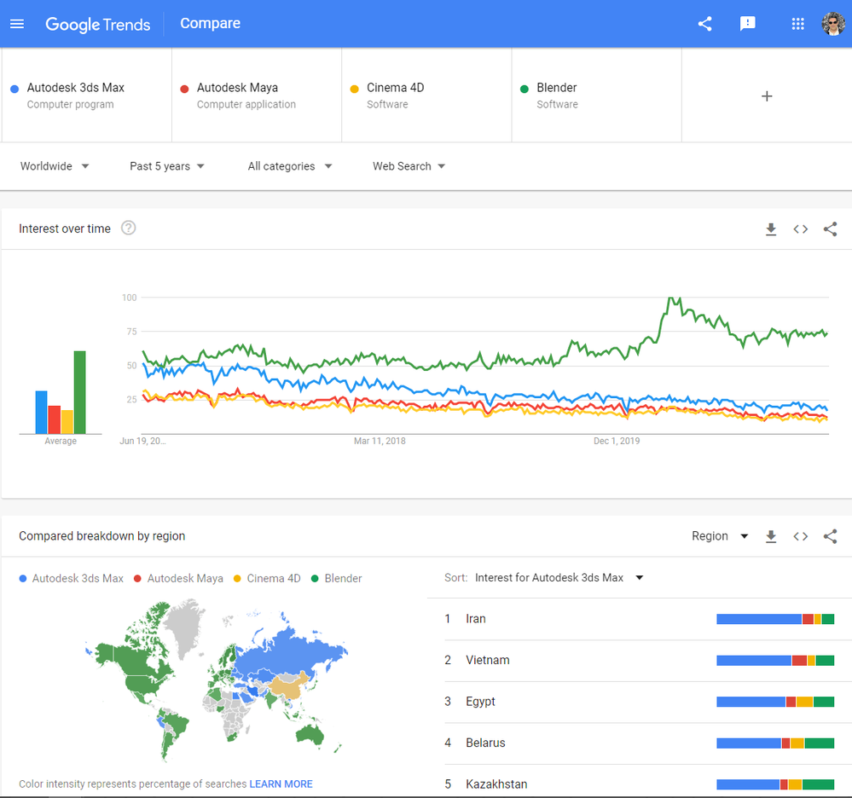852x798 pixels.
Task: Embed the region breakdown widget
Action: click(x=800, y=537)
